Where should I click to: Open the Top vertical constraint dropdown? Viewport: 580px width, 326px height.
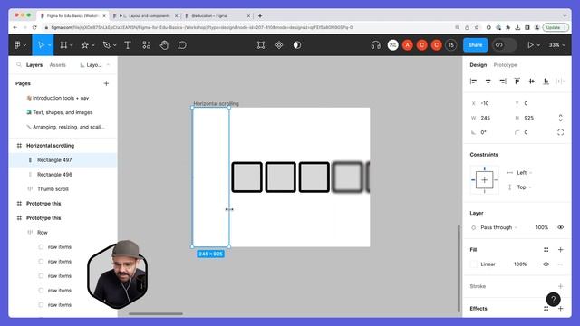519,187
